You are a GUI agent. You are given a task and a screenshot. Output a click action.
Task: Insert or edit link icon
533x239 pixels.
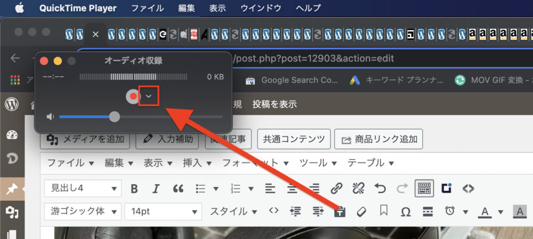[x=336, y=188]
